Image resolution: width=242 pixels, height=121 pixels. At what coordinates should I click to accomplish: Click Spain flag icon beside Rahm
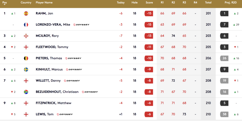[26, 13]
